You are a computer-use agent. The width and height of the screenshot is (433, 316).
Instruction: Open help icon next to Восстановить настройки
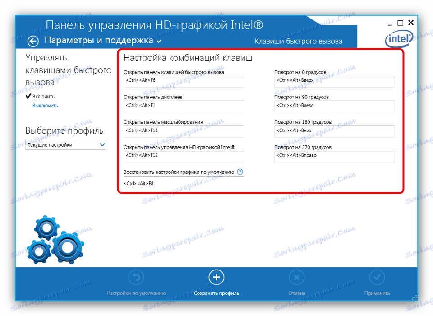point(240,172)
